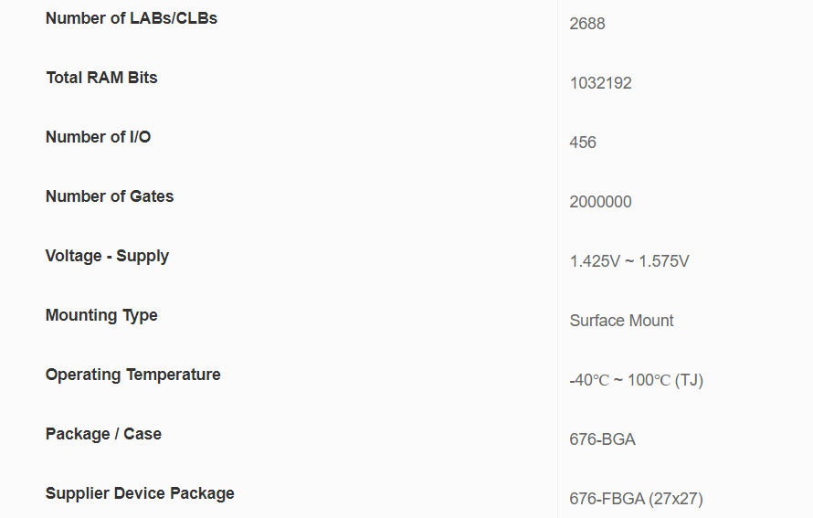Click the 'Voltage - Supply' label

tap(107, 256)
